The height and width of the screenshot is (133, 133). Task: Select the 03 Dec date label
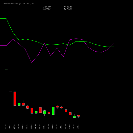(31, 126)
